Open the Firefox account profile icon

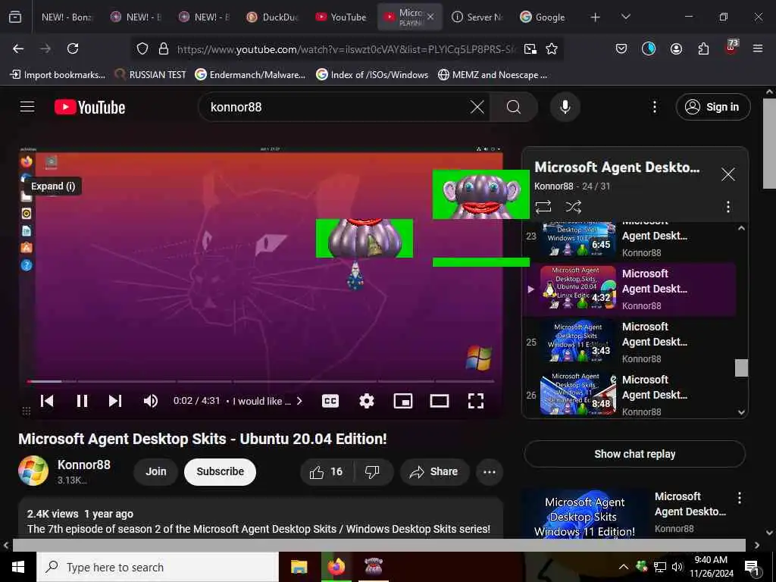click(x=676, y=48)
